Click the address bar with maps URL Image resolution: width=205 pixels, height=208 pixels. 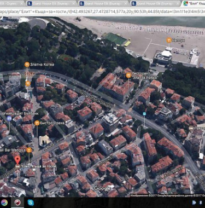pyautogui.click(x=102, y=11)
